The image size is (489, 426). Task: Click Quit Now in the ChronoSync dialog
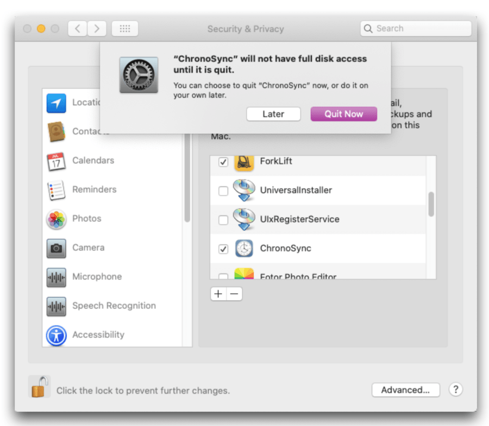coord(343,114)
